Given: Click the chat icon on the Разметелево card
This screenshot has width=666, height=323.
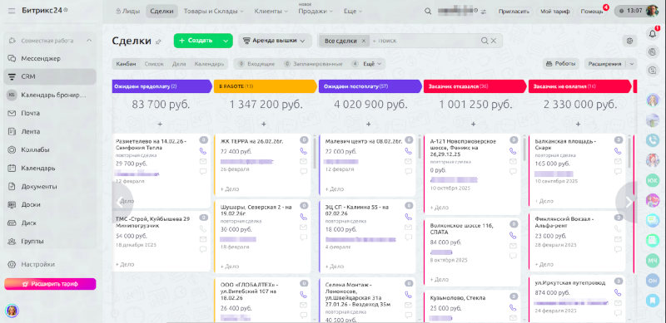Looking at the screenshot, I should [x=203, y=172].
